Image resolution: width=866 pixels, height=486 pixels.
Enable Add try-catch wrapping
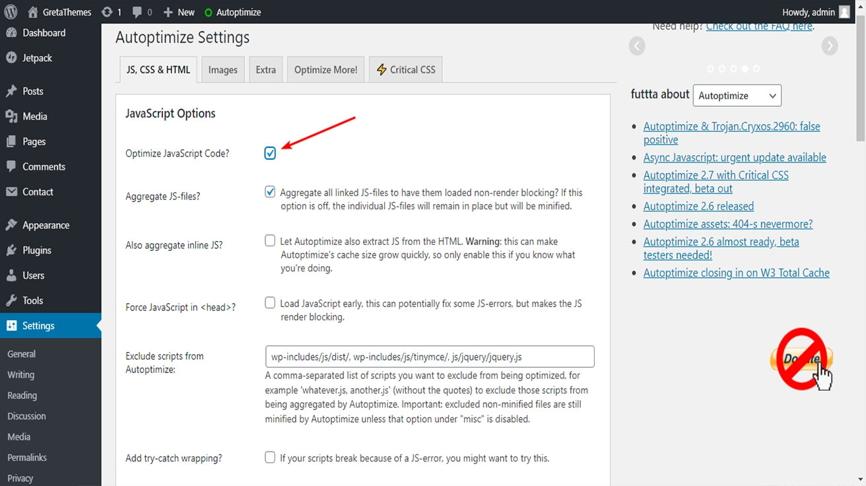270,458
